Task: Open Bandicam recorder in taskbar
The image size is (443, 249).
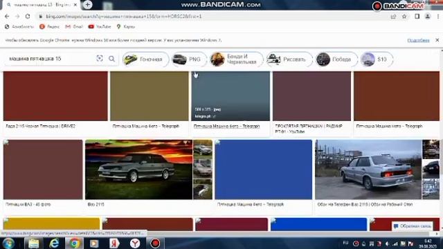Action: [x=155, y=243]
